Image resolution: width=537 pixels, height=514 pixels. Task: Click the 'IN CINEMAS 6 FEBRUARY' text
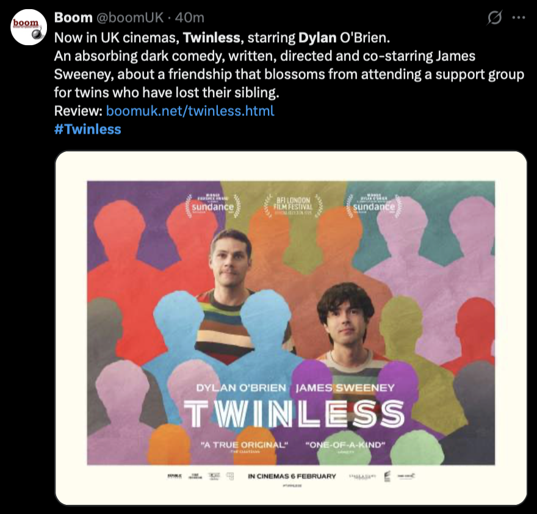(x=292, y=476)
